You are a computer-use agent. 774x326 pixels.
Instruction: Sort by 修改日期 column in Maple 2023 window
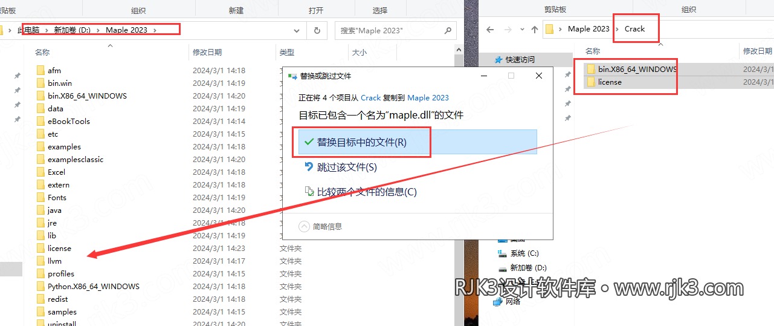(207, 53)
